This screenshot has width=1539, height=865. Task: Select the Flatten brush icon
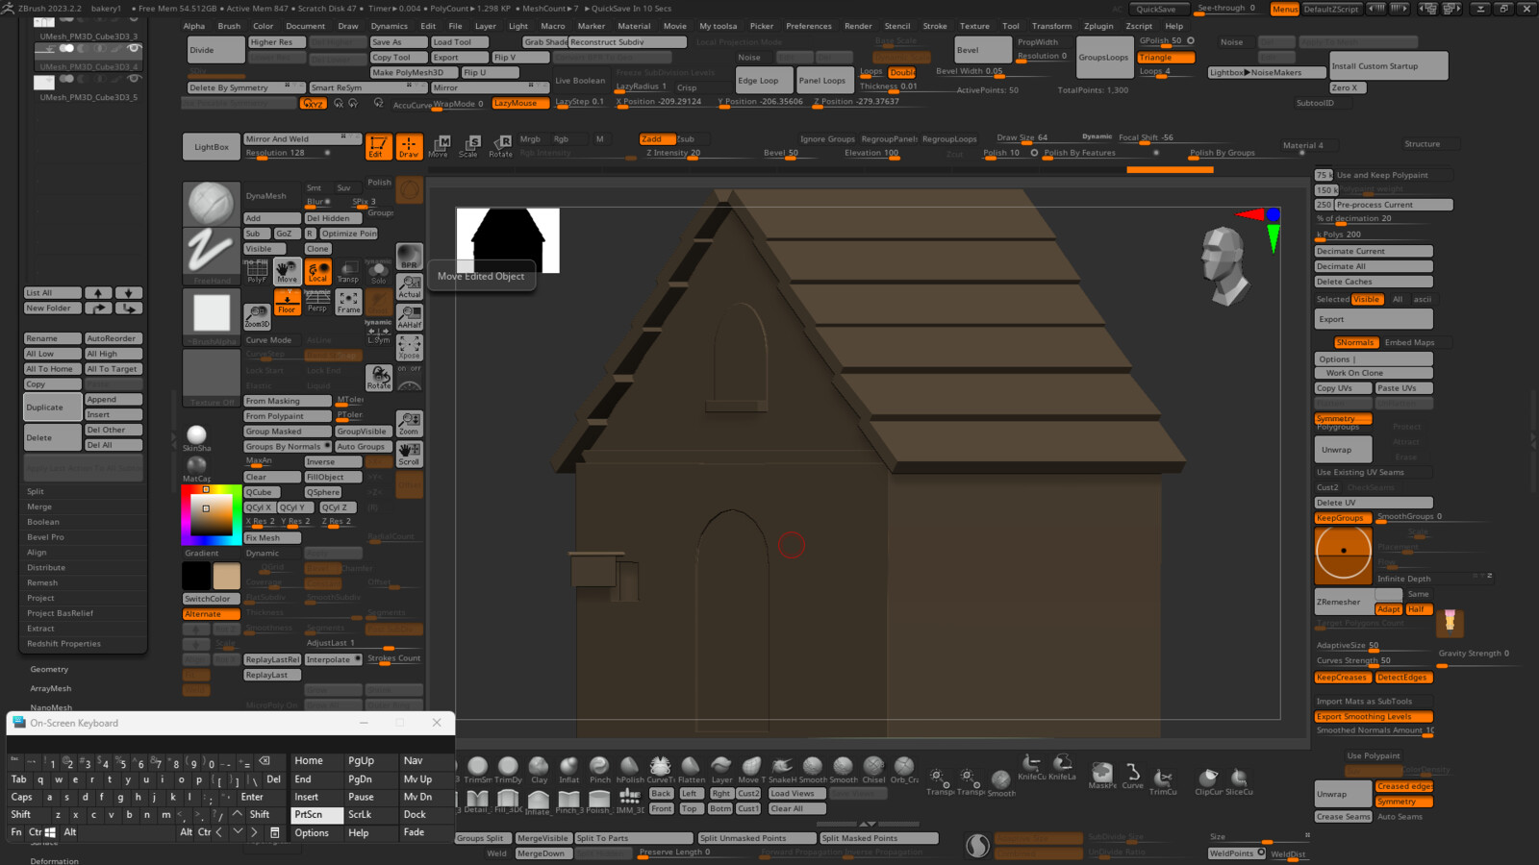click(692, 770)
